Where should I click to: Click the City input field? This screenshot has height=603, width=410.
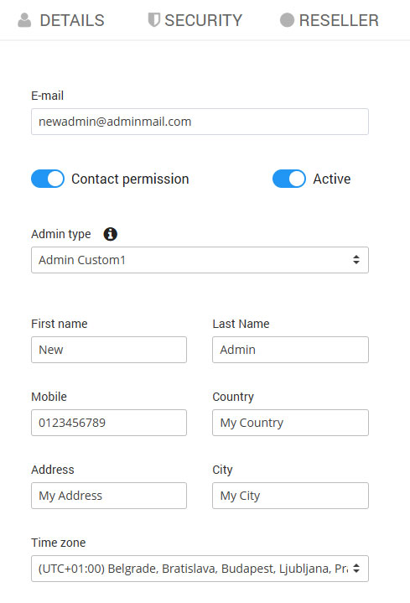pyautogui.click(x=290, y=496)
